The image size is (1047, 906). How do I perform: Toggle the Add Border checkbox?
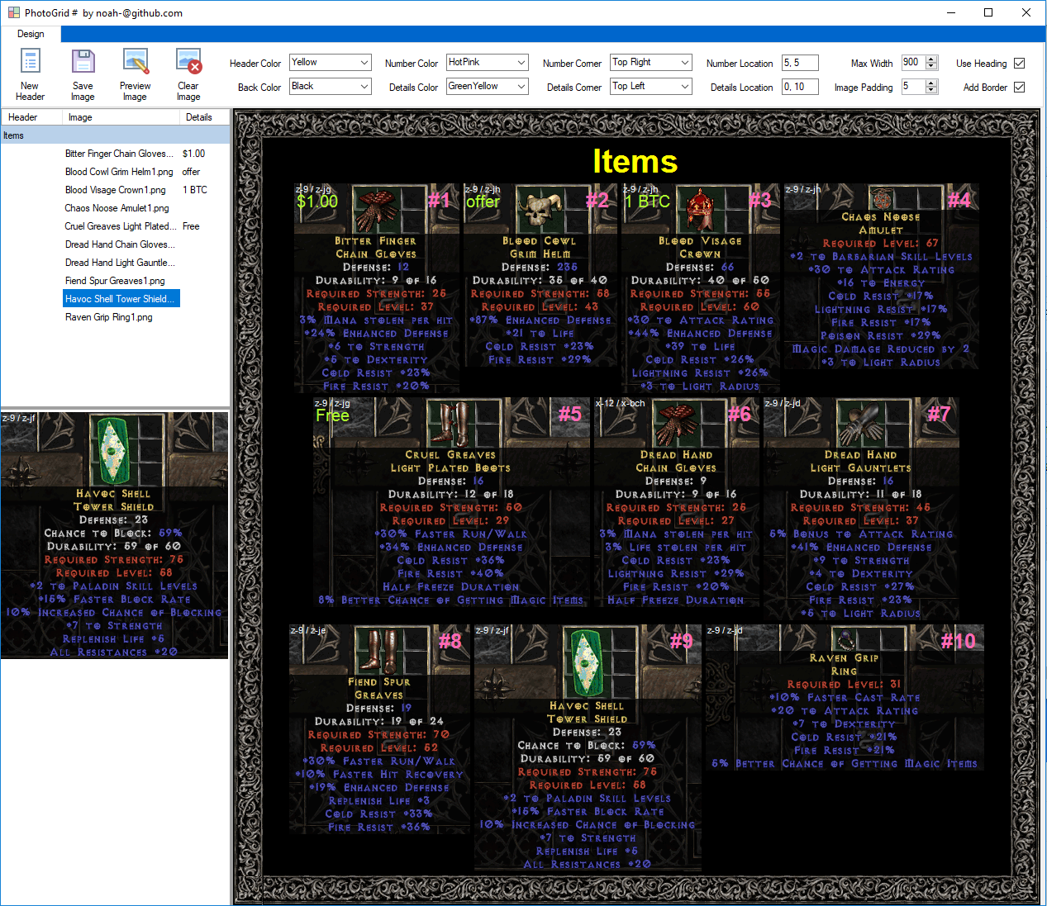coord(1020,88)
